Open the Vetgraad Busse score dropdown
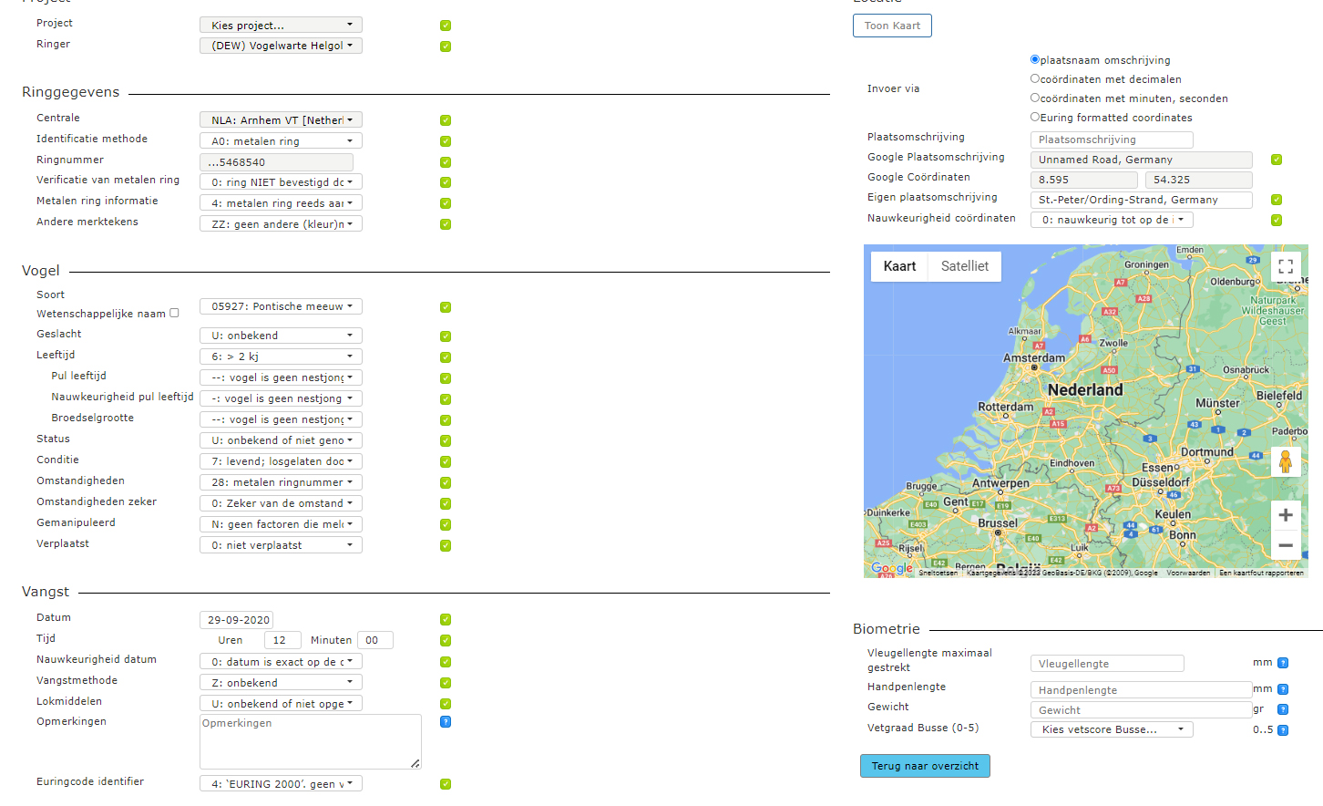 (x=1111, y=729)
